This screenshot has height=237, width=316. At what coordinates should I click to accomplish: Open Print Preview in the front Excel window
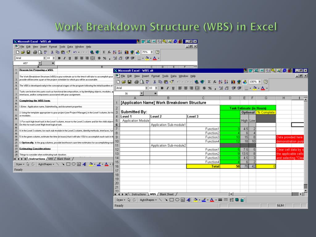(142, 82)
